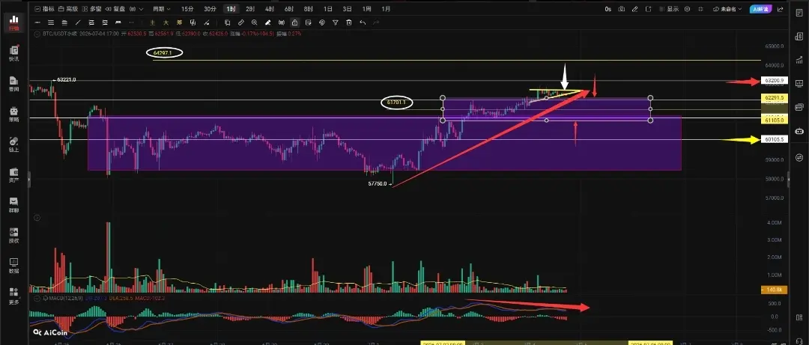The height and width of the screenshot is (345, 809).
Task: Open the more drawing tools ellipsis
Action: point(132,22)
